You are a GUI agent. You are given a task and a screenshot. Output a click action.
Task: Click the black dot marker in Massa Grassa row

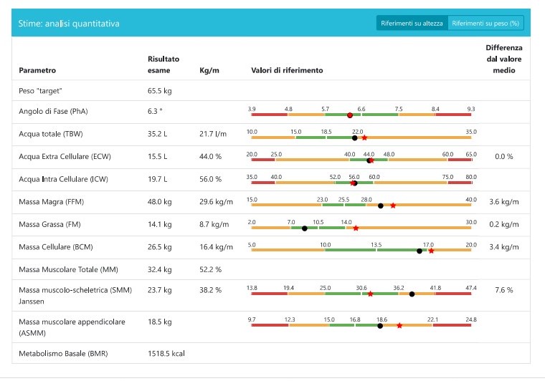click(x=305, y=228)
